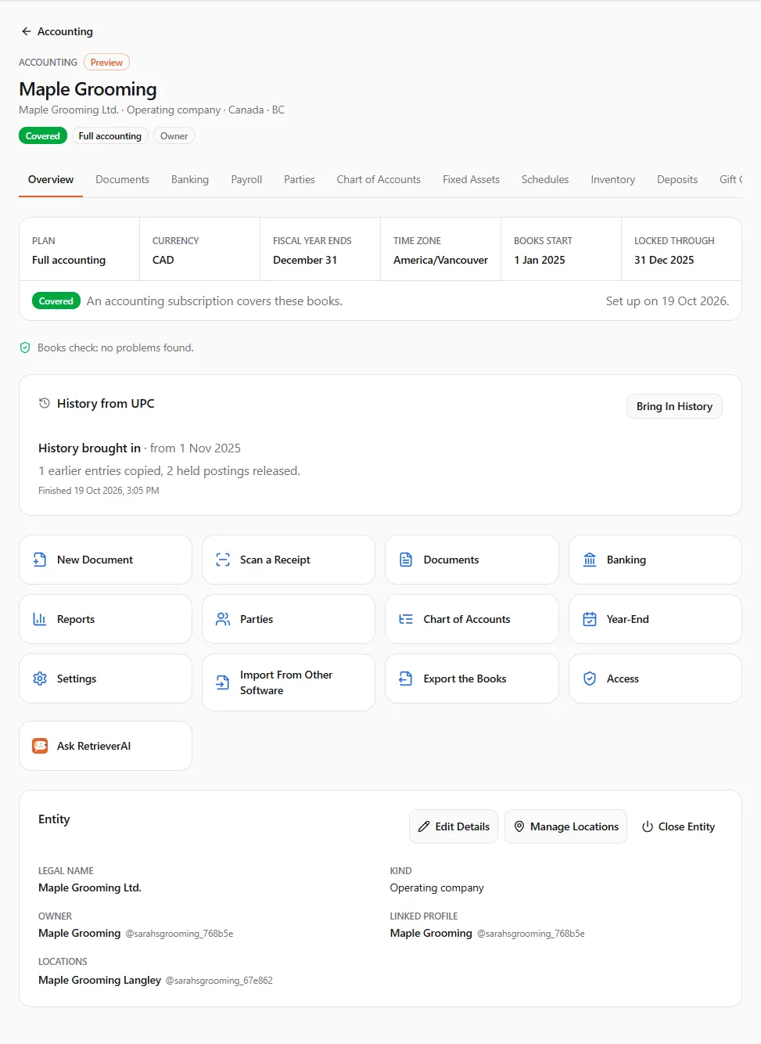Click the Chart of Accounts list icon
761x1044 pixels.
click(406, 619)
